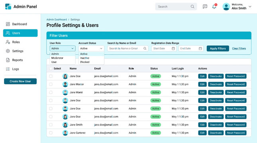Click the top Search field
The image size is (257, 143).
tap(176, 6)
